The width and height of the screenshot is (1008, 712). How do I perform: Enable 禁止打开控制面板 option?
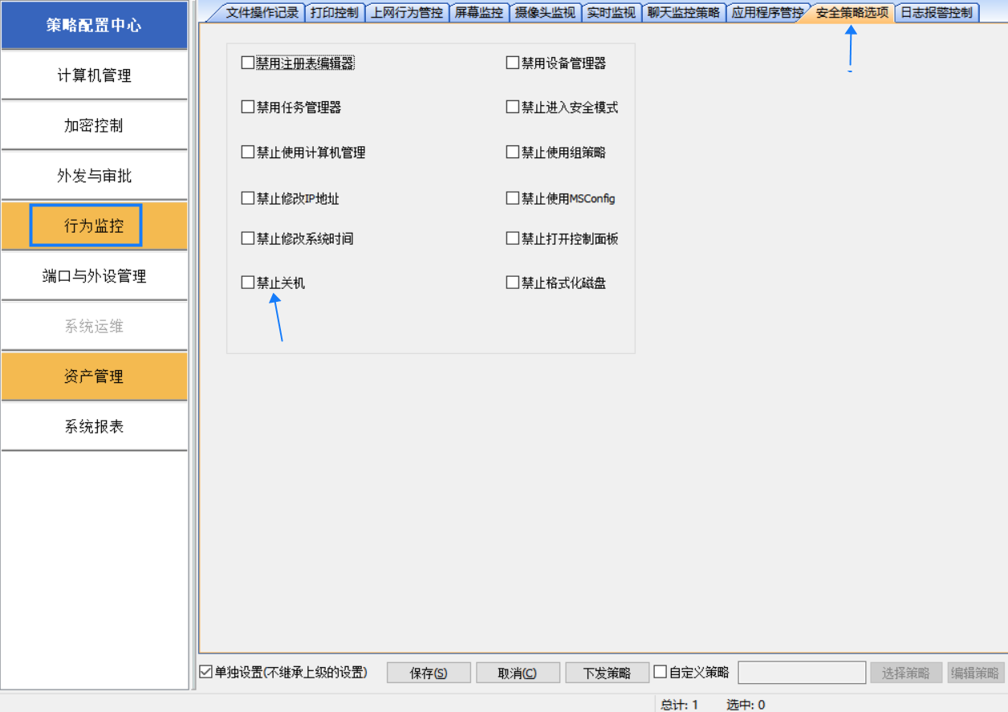pos(511,238)
